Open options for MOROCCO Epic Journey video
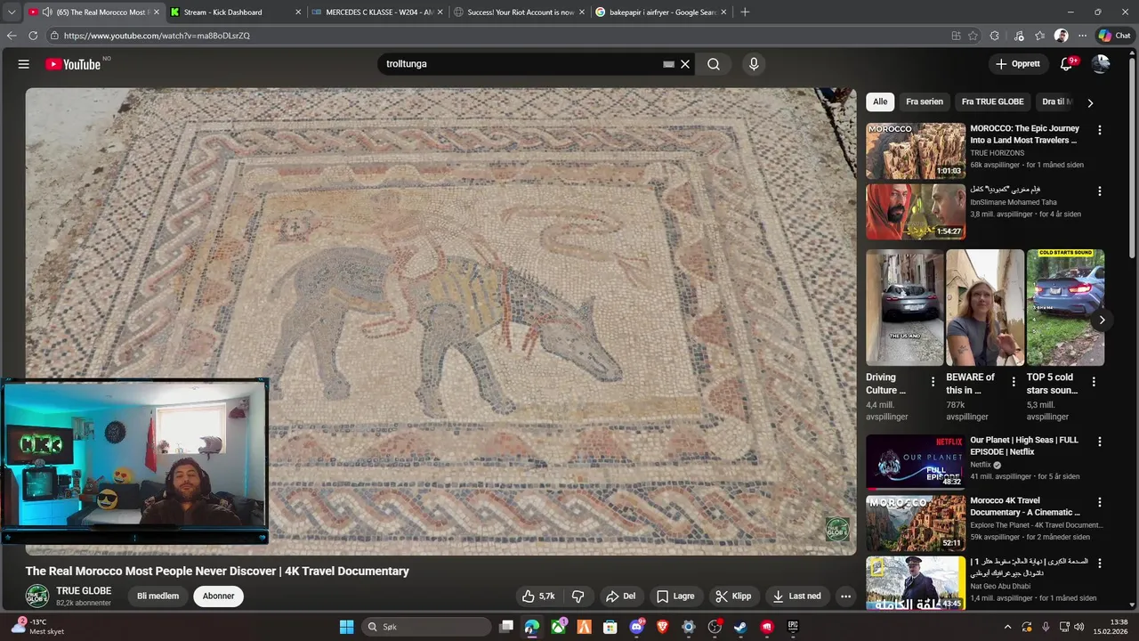The width and height of the screenshot is (1139, 641). (x=1100, y=130)
